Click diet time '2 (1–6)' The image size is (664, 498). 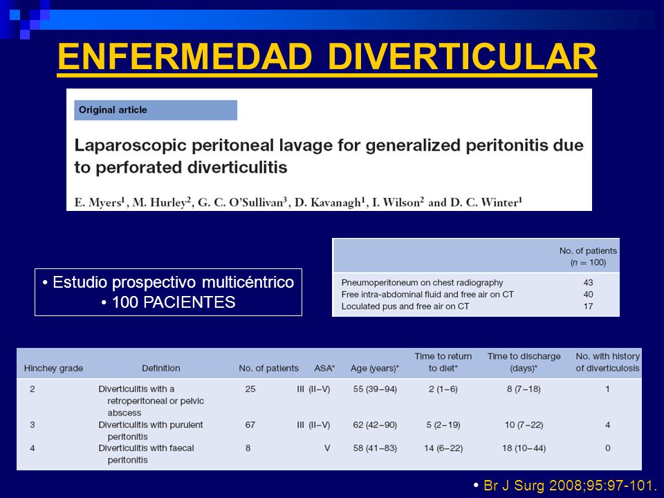(x=443, y=389)
